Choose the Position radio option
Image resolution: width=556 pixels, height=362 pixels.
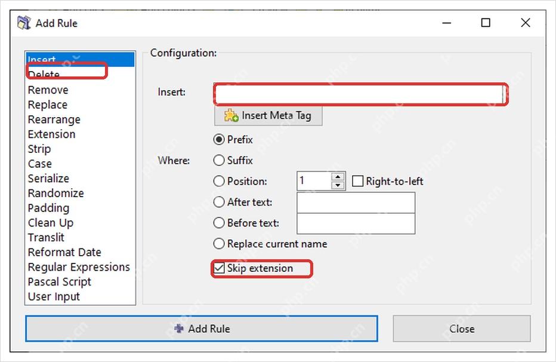tap(240, 182)
